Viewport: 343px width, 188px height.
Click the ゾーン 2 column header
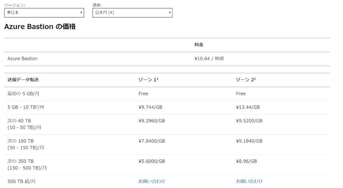(246, 80)
